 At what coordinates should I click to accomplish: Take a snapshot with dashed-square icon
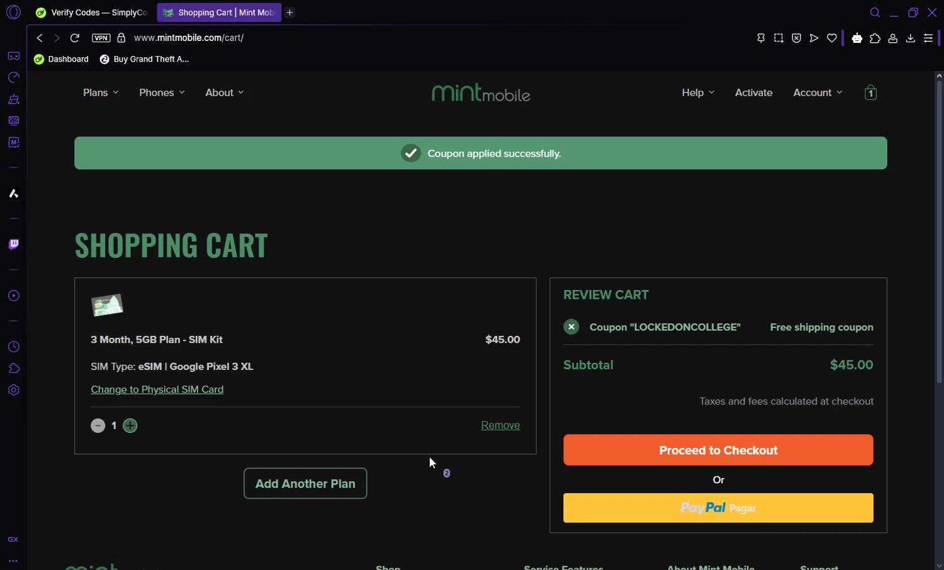[x=778, y=38]
